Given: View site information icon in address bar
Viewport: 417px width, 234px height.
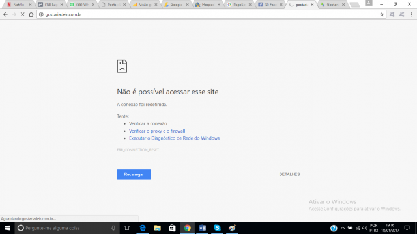Looking at the screenshot, I should (x=41, y=14).
